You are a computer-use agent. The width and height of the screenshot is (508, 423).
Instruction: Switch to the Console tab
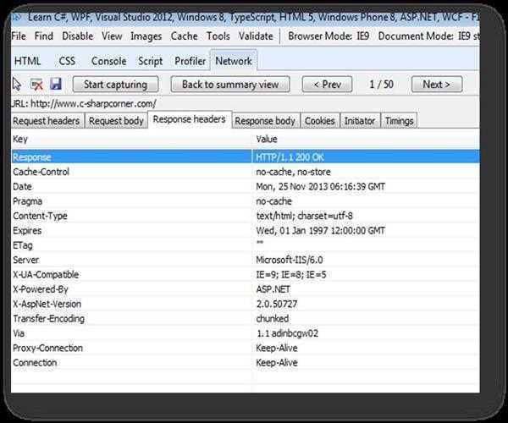[x=108, y=61]
